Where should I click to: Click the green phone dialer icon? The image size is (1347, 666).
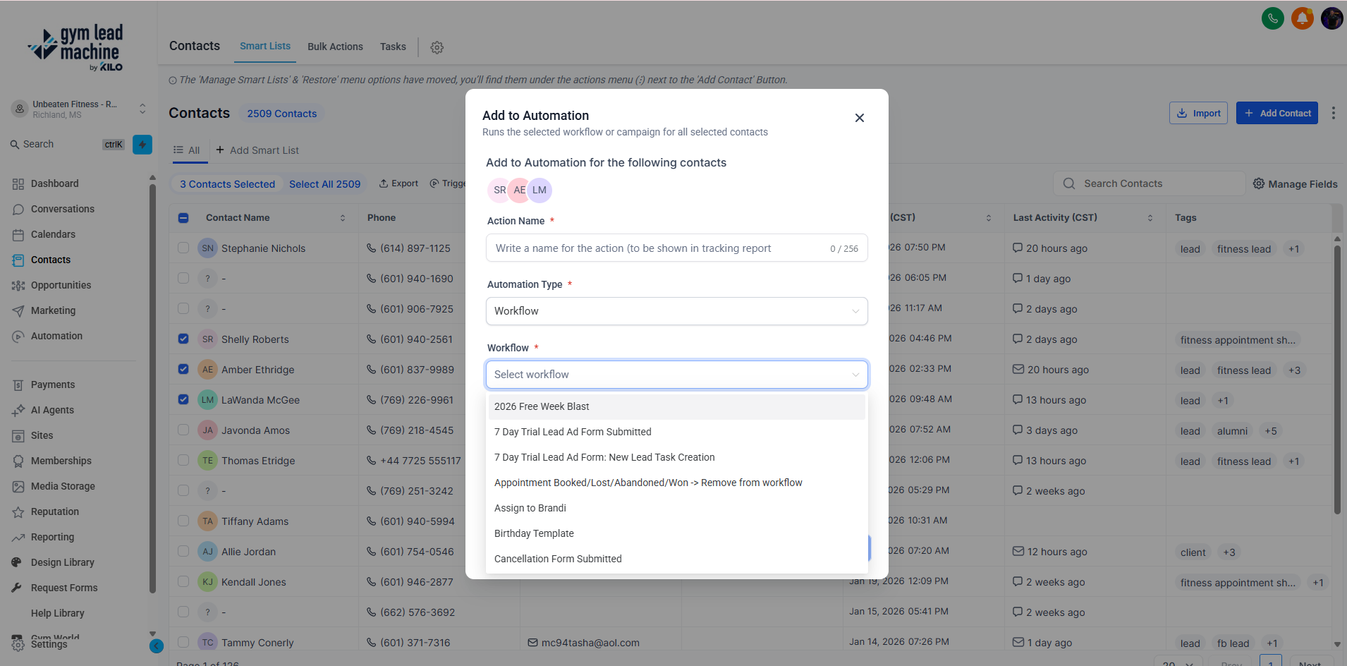(1272, 18)
